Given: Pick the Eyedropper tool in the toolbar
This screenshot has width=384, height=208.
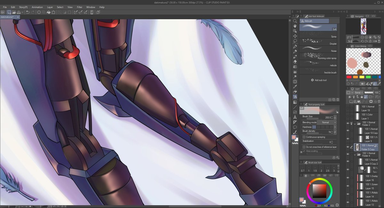Looking at the screenshot, I should (295, 87).
